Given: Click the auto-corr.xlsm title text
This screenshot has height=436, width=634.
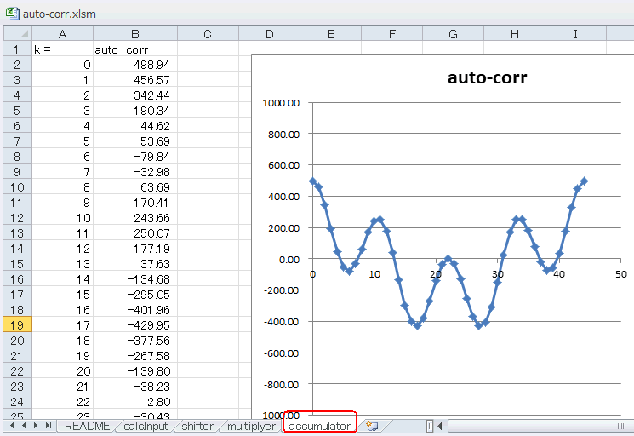Looking at the screenshot, I should click(x=60, y=14).
